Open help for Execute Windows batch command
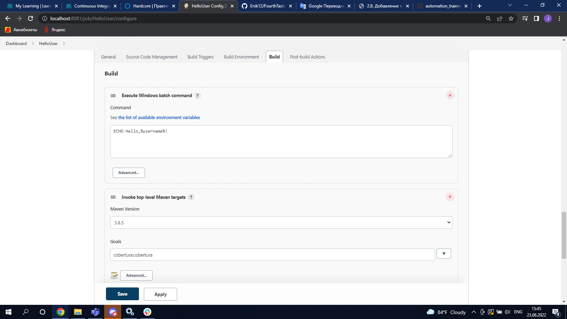 [x=198, y=96]
